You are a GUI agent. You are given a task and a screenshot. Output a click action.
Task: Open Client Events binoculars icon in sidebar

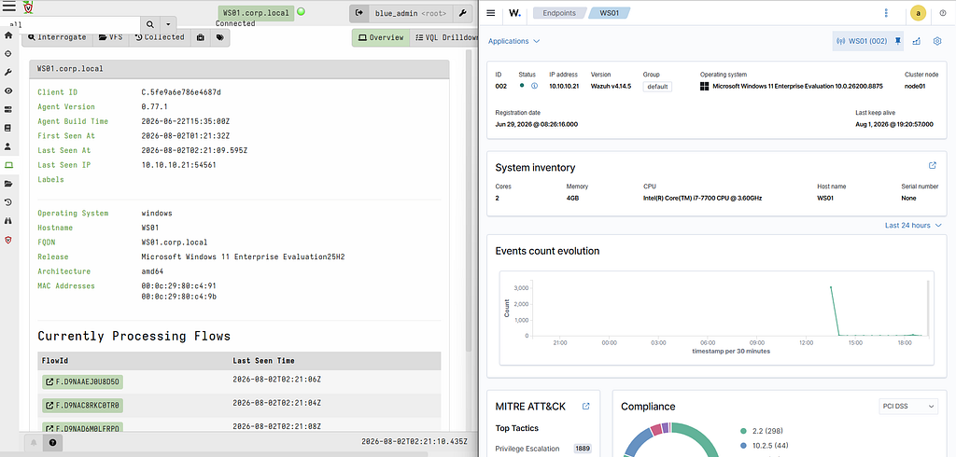click(x=7, y=221)
